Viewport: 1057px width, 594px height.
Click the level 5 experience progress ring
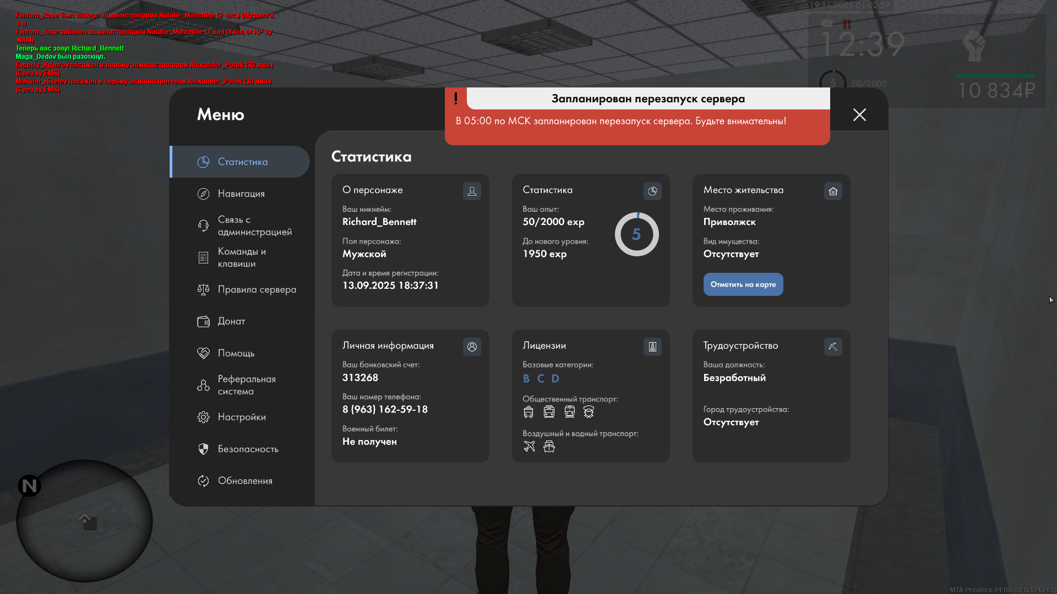pos(636,234)
